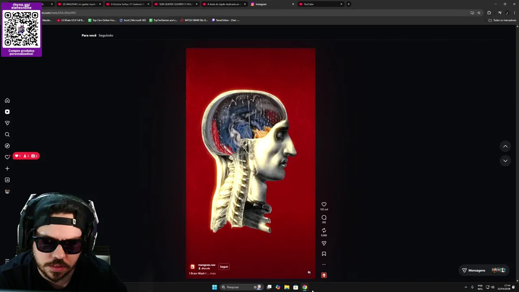The image size is (519, 292).
Task: Open POR INTL language switcher
Action: point(480,288)
